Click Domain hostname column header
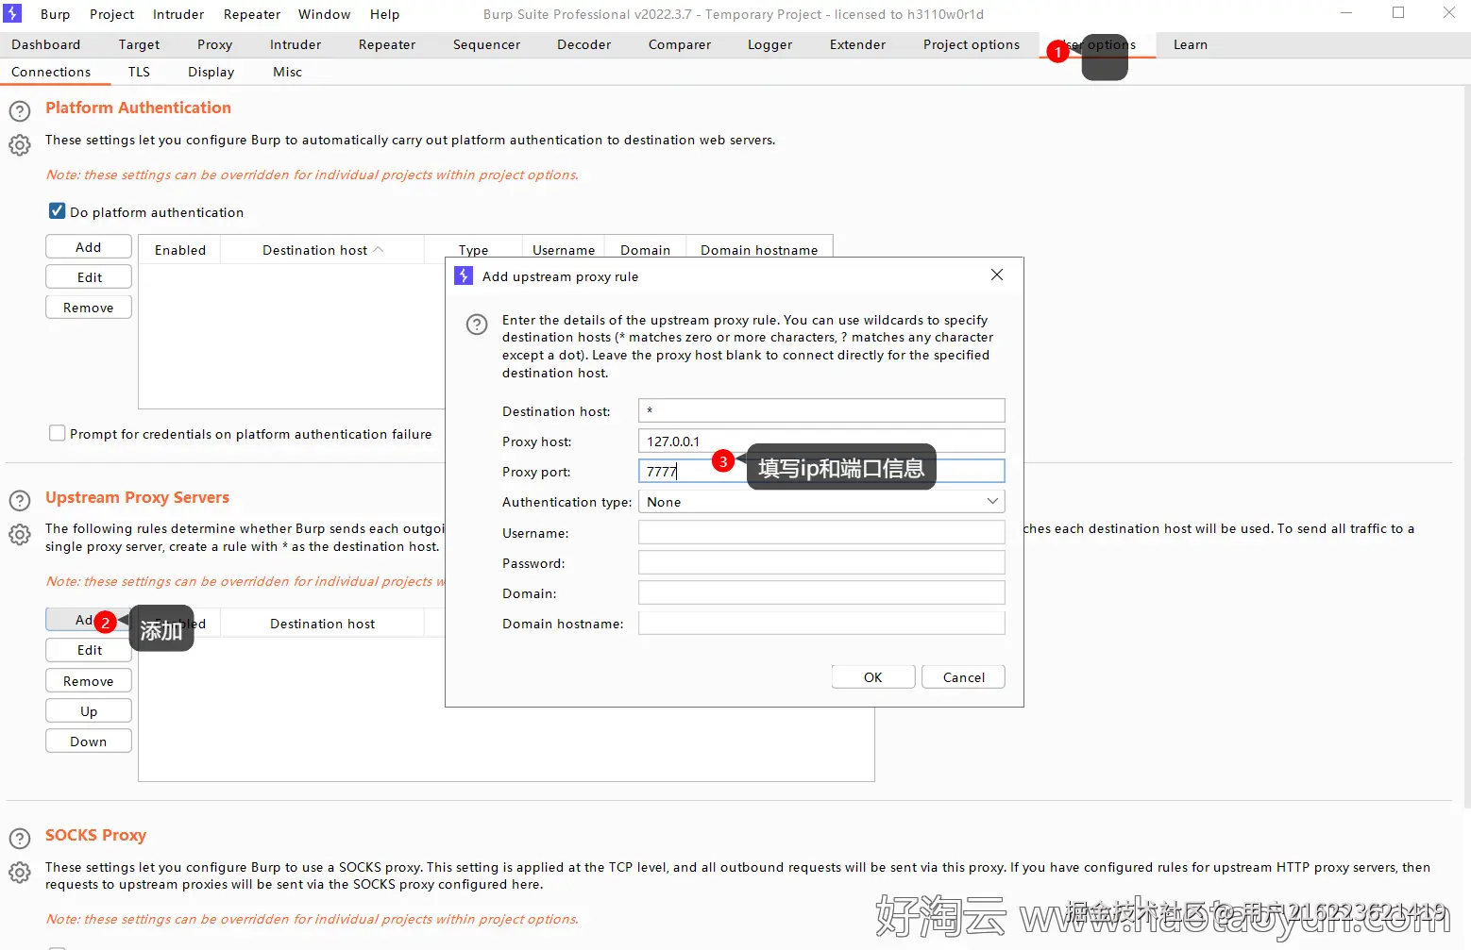 click(759, 250)
